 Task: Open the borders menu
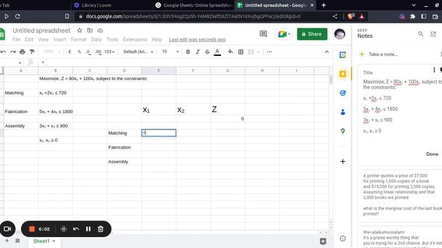point(241,52)
